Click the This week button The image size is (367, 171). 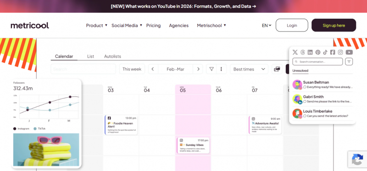click(x=132, y=69)
